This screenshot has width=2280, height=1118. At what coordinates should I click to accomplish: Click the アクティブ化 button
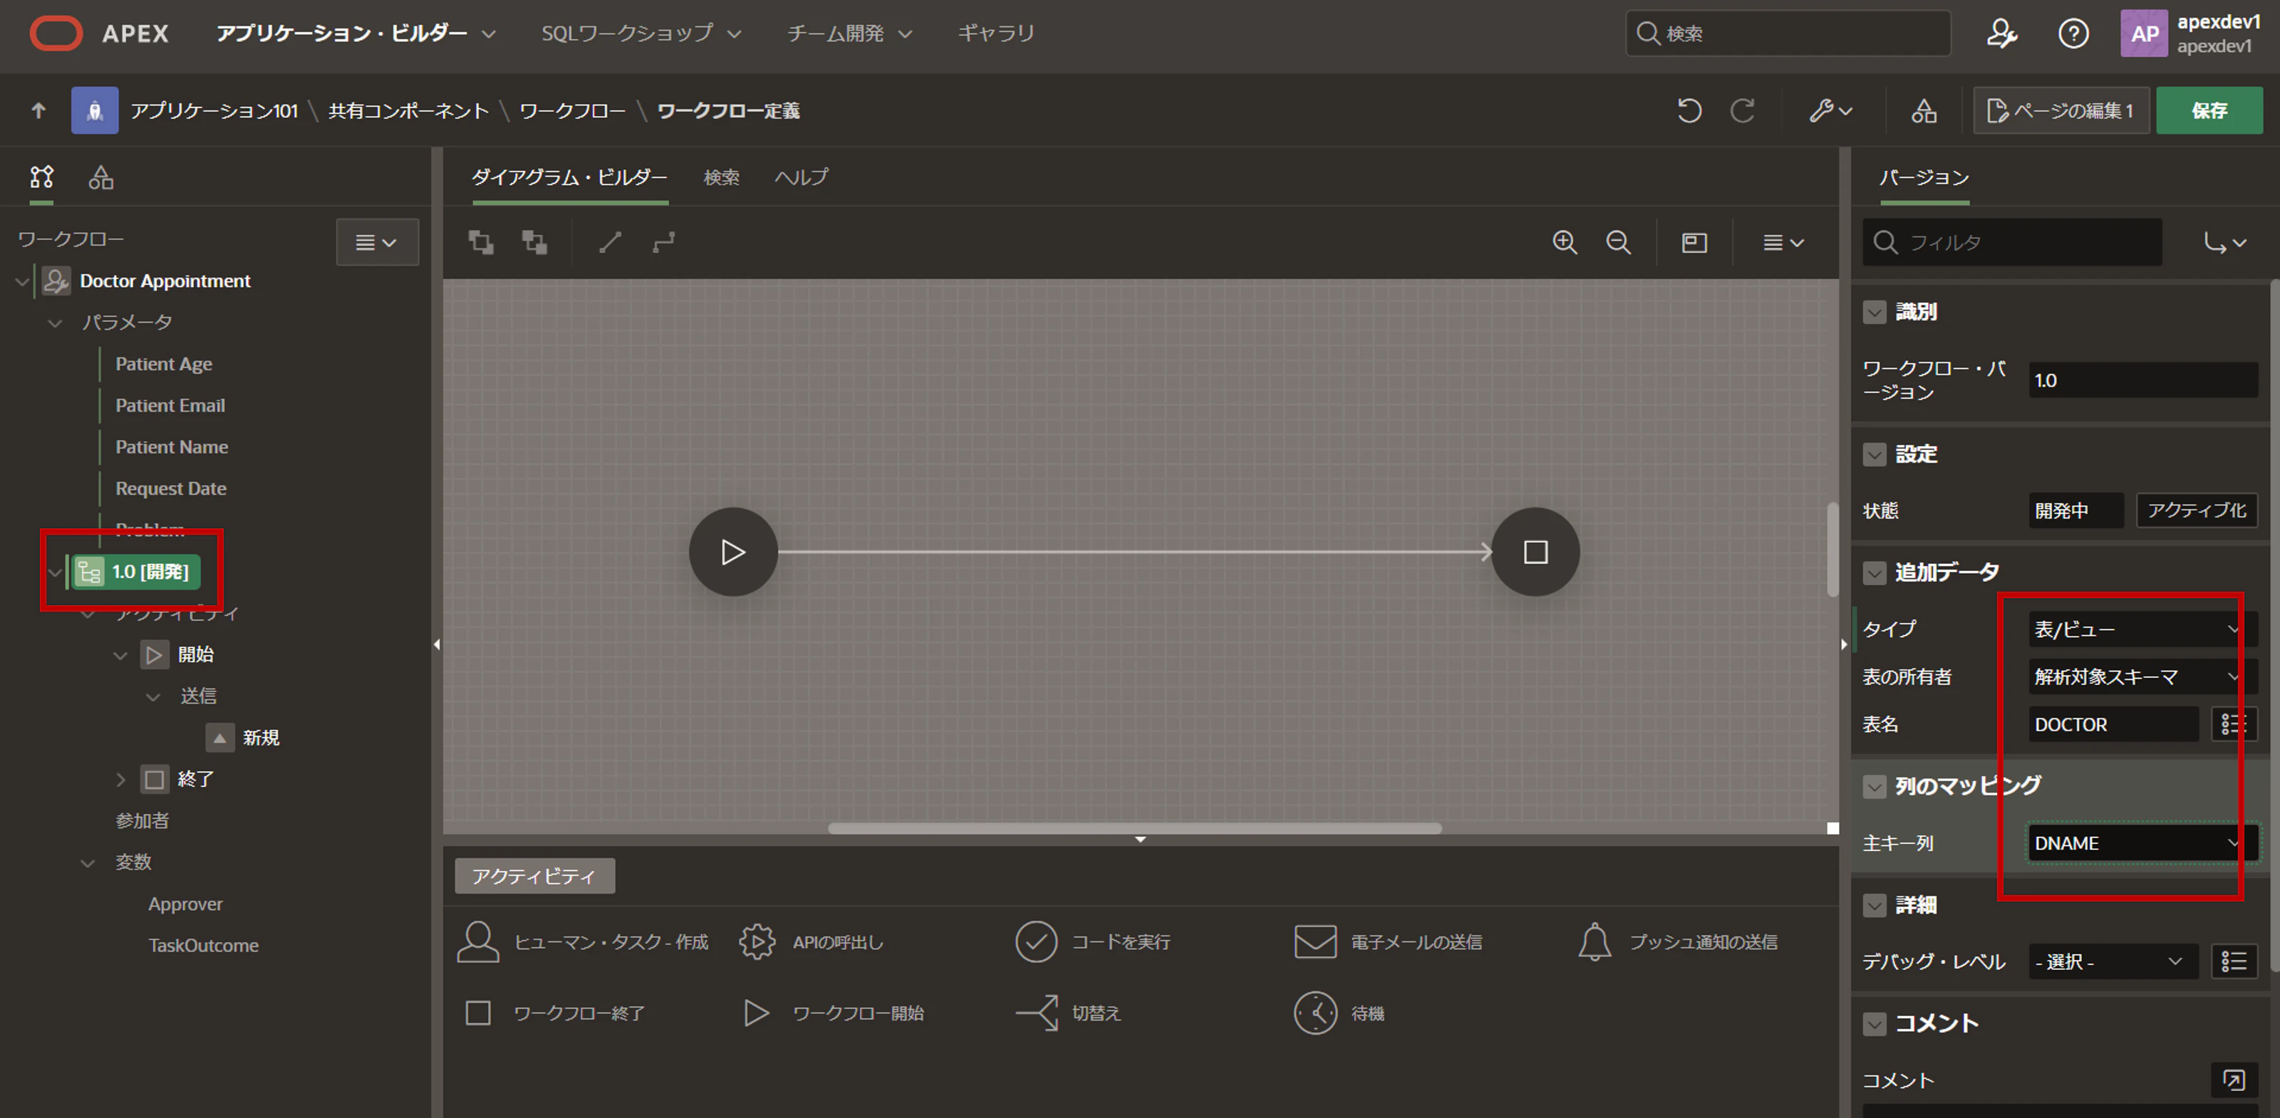2196,511
